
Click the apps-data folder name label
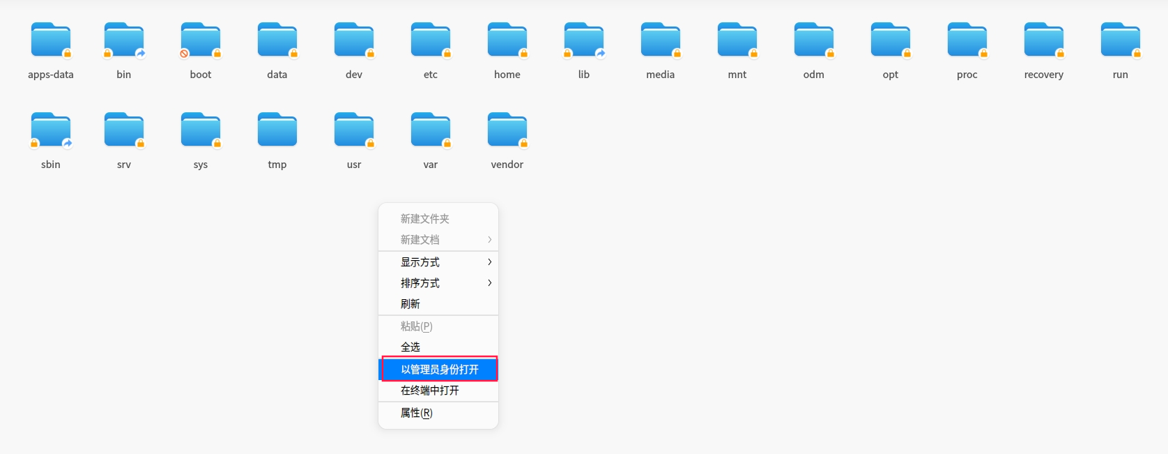pos(51,75)
